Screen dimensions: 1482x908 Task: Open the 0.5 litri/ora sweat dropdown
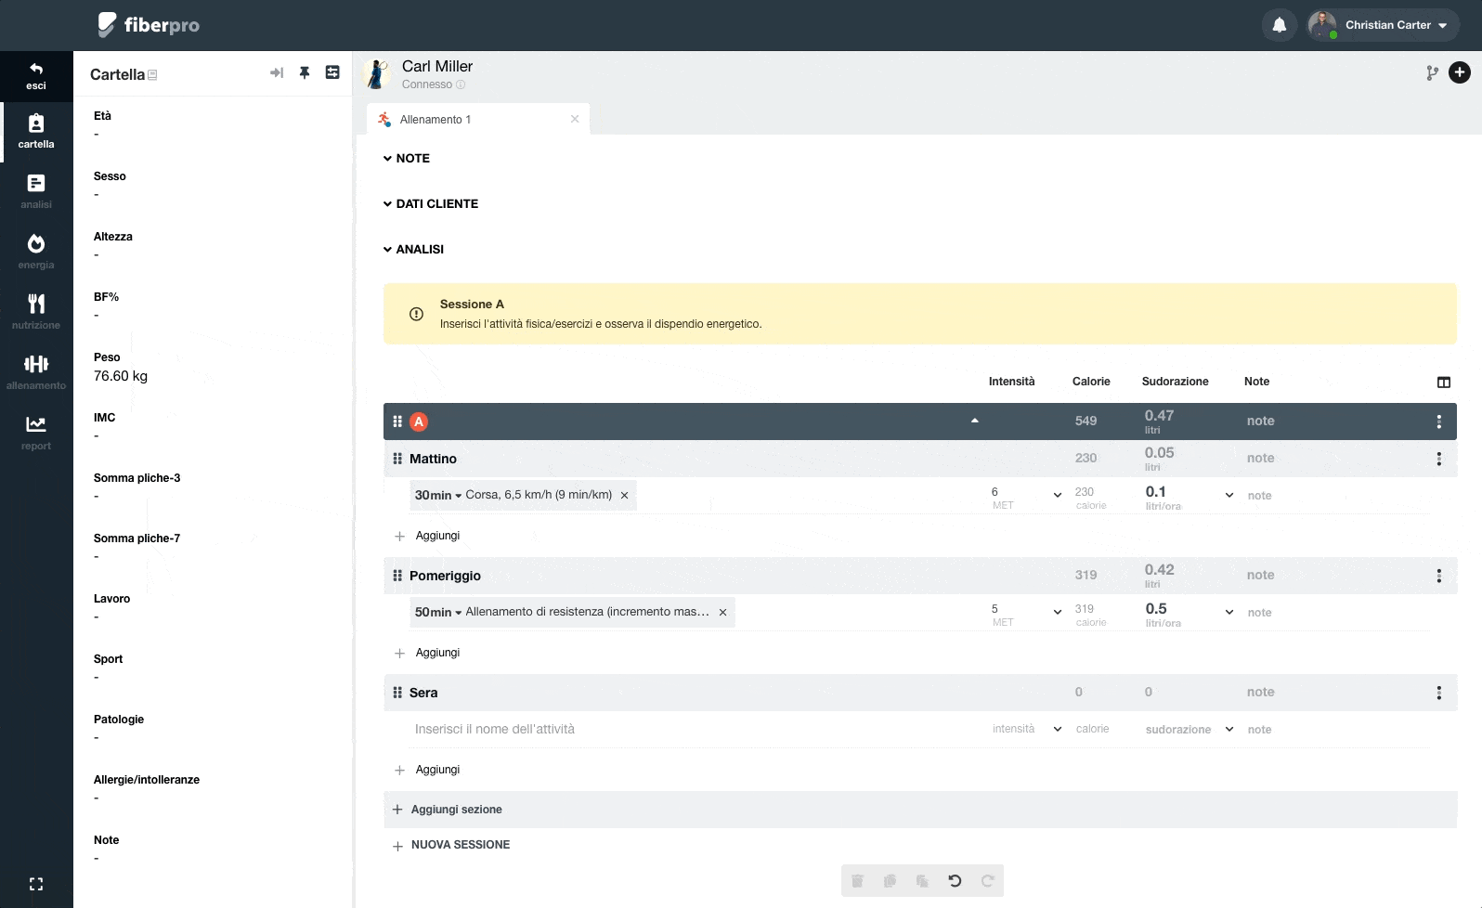[1229, 613]
